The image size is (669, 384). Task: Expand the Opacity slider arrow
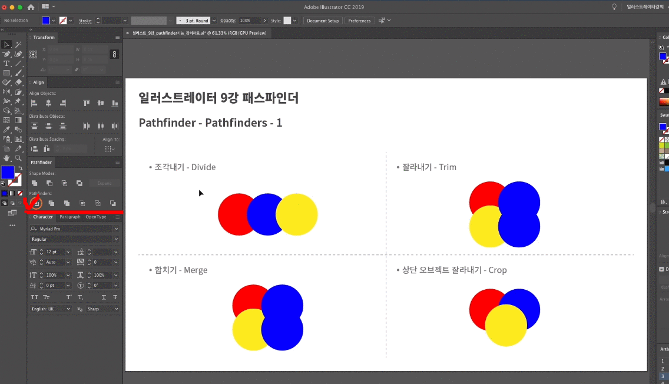click(264, 21)
